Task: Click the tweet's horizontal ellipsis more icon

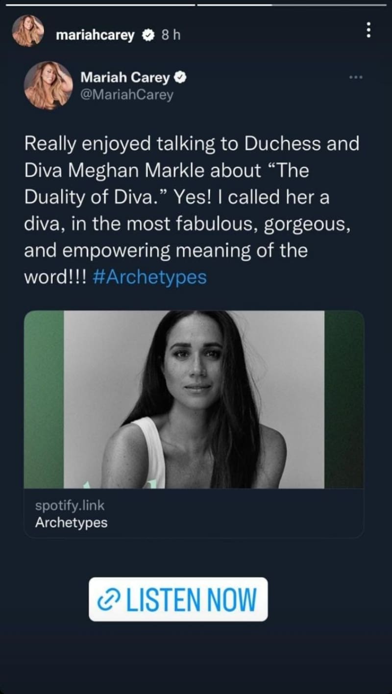Action: tap(355, 77)
